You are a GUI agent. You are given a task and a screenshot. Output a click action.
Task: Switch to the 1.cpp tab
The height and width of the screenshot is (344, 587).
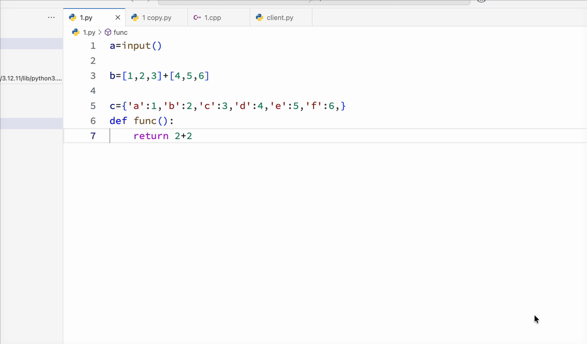click(x=212, y=18)
